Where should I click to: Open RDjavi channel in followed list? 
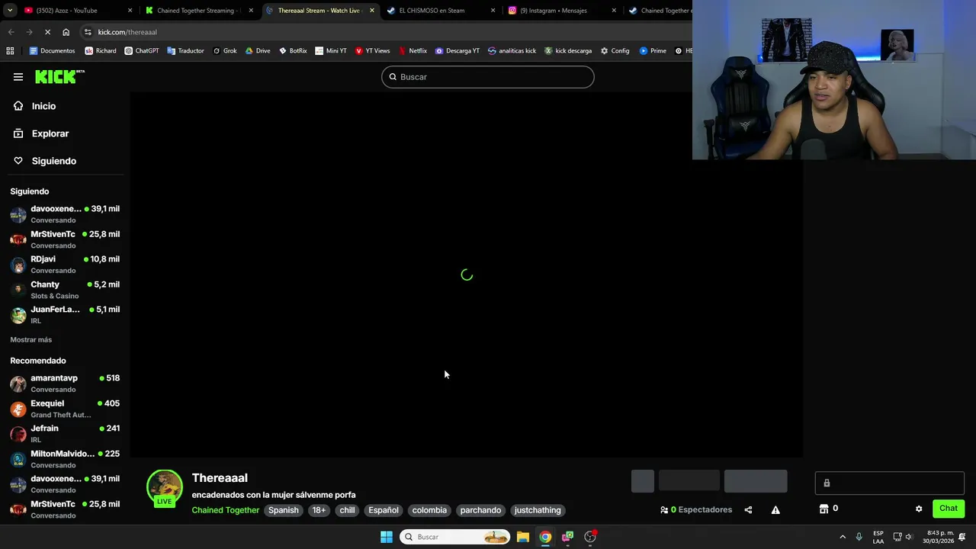click(65, 265)
